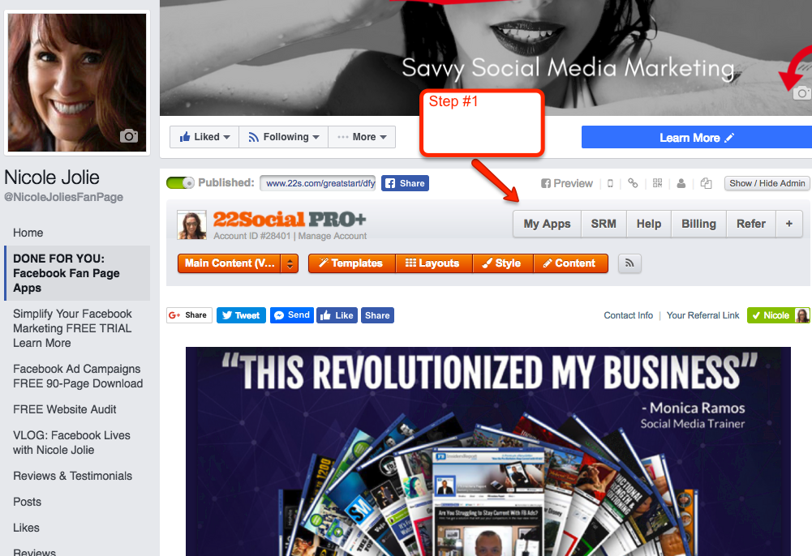Open the Style editor button
The height and width of the screenshot is (556, 812).
click(503, 263)
